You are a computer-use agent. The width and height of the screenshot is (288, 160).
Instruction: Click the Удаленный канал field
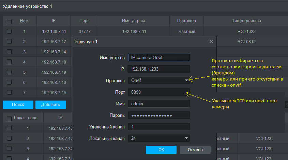click(x=159, y=127)
